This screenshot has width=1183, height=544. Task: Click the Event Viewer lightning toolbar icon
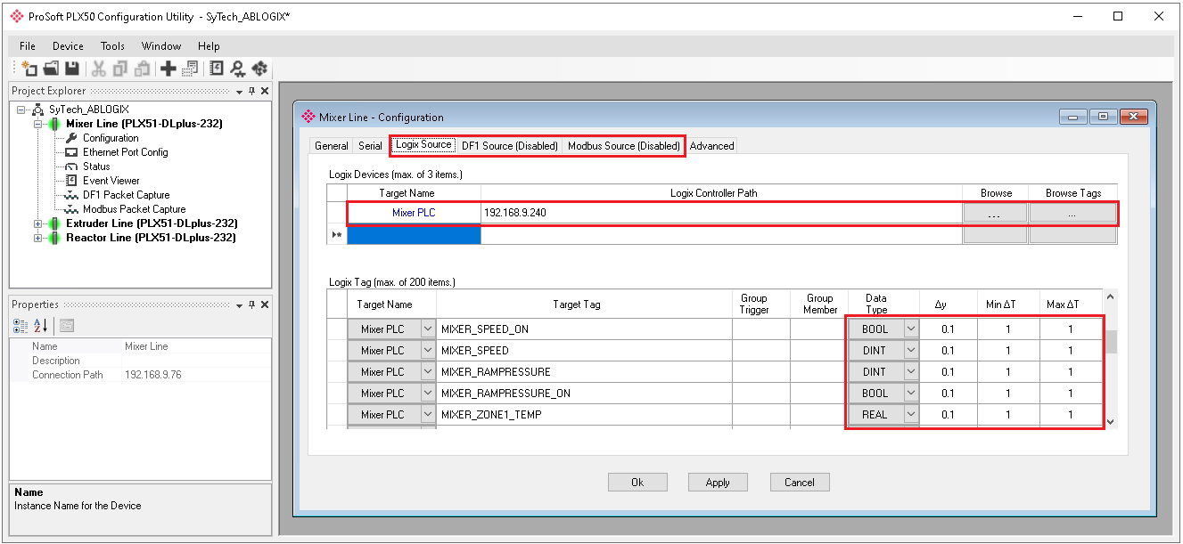click(217, 69)
